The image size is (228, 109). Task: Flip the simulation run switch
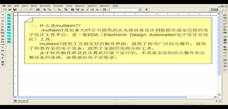(x=214, y=10)
